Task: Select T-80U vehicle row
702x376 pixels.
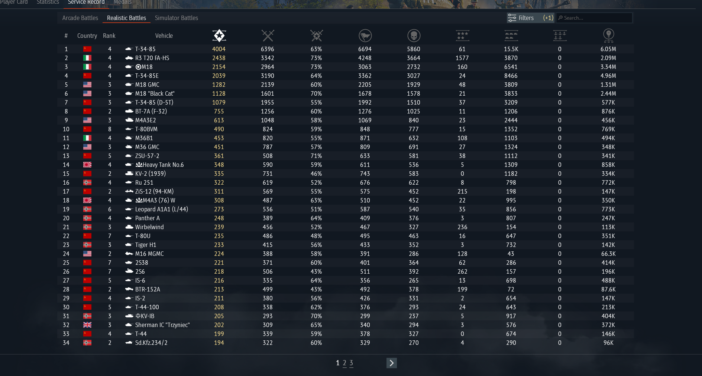Action: pyautogui.click(x=346, y=236)
